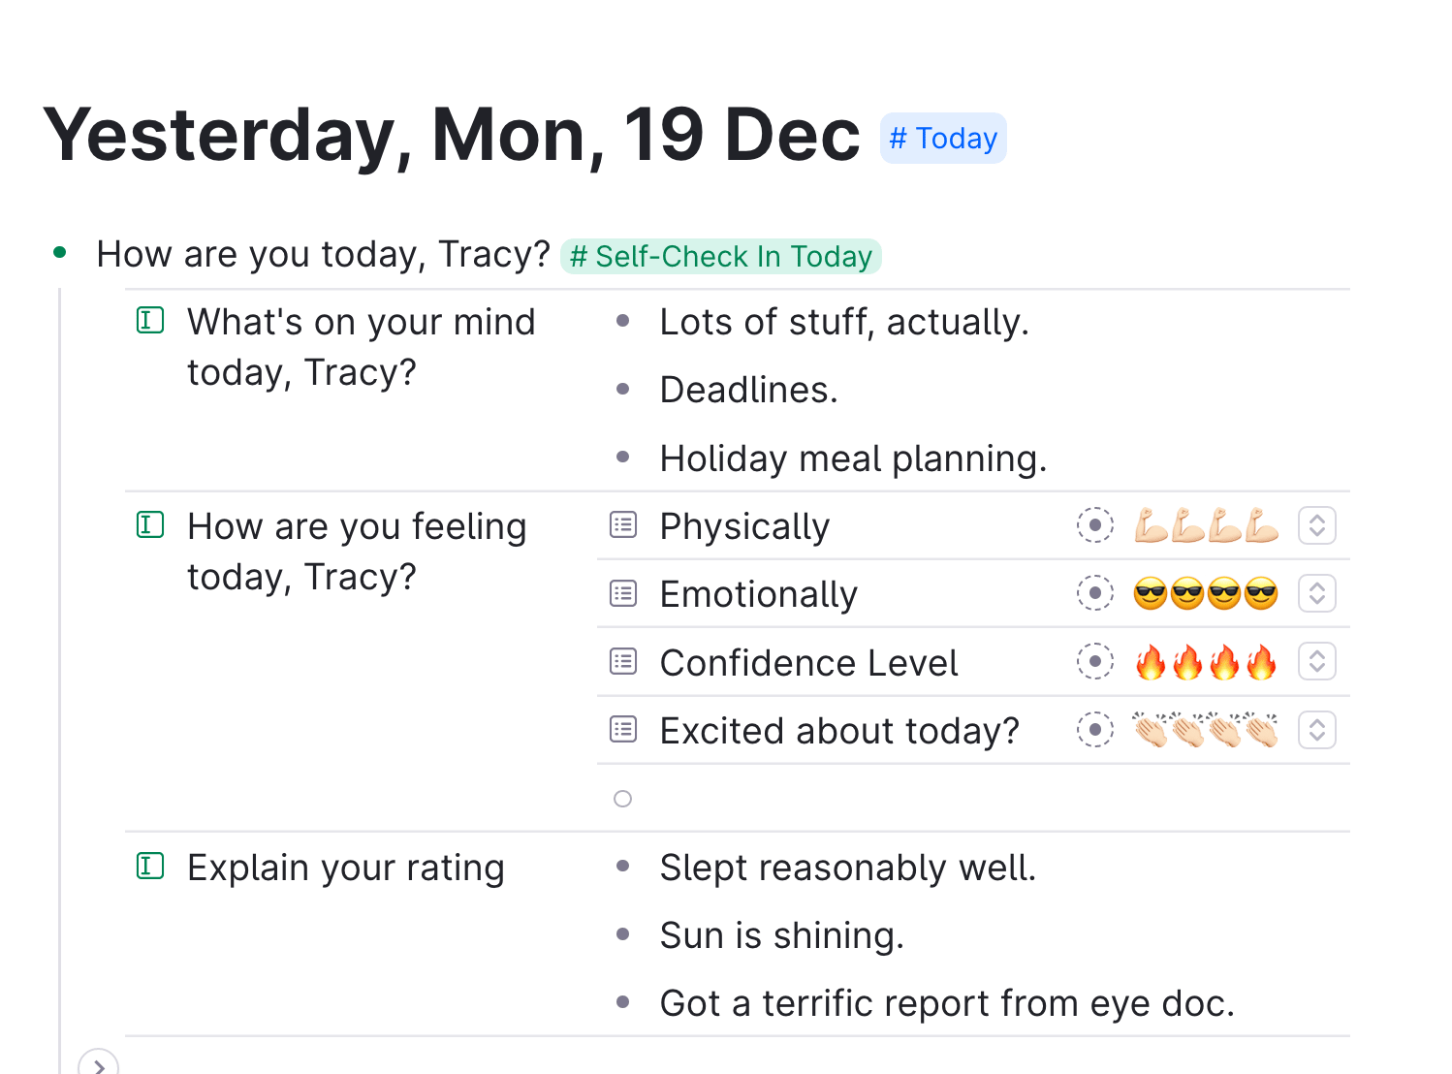This screenshot has height=1074, width=1452.
Task: Open the Emotionally rating dropdown arrows
Action: point(1317,593)
